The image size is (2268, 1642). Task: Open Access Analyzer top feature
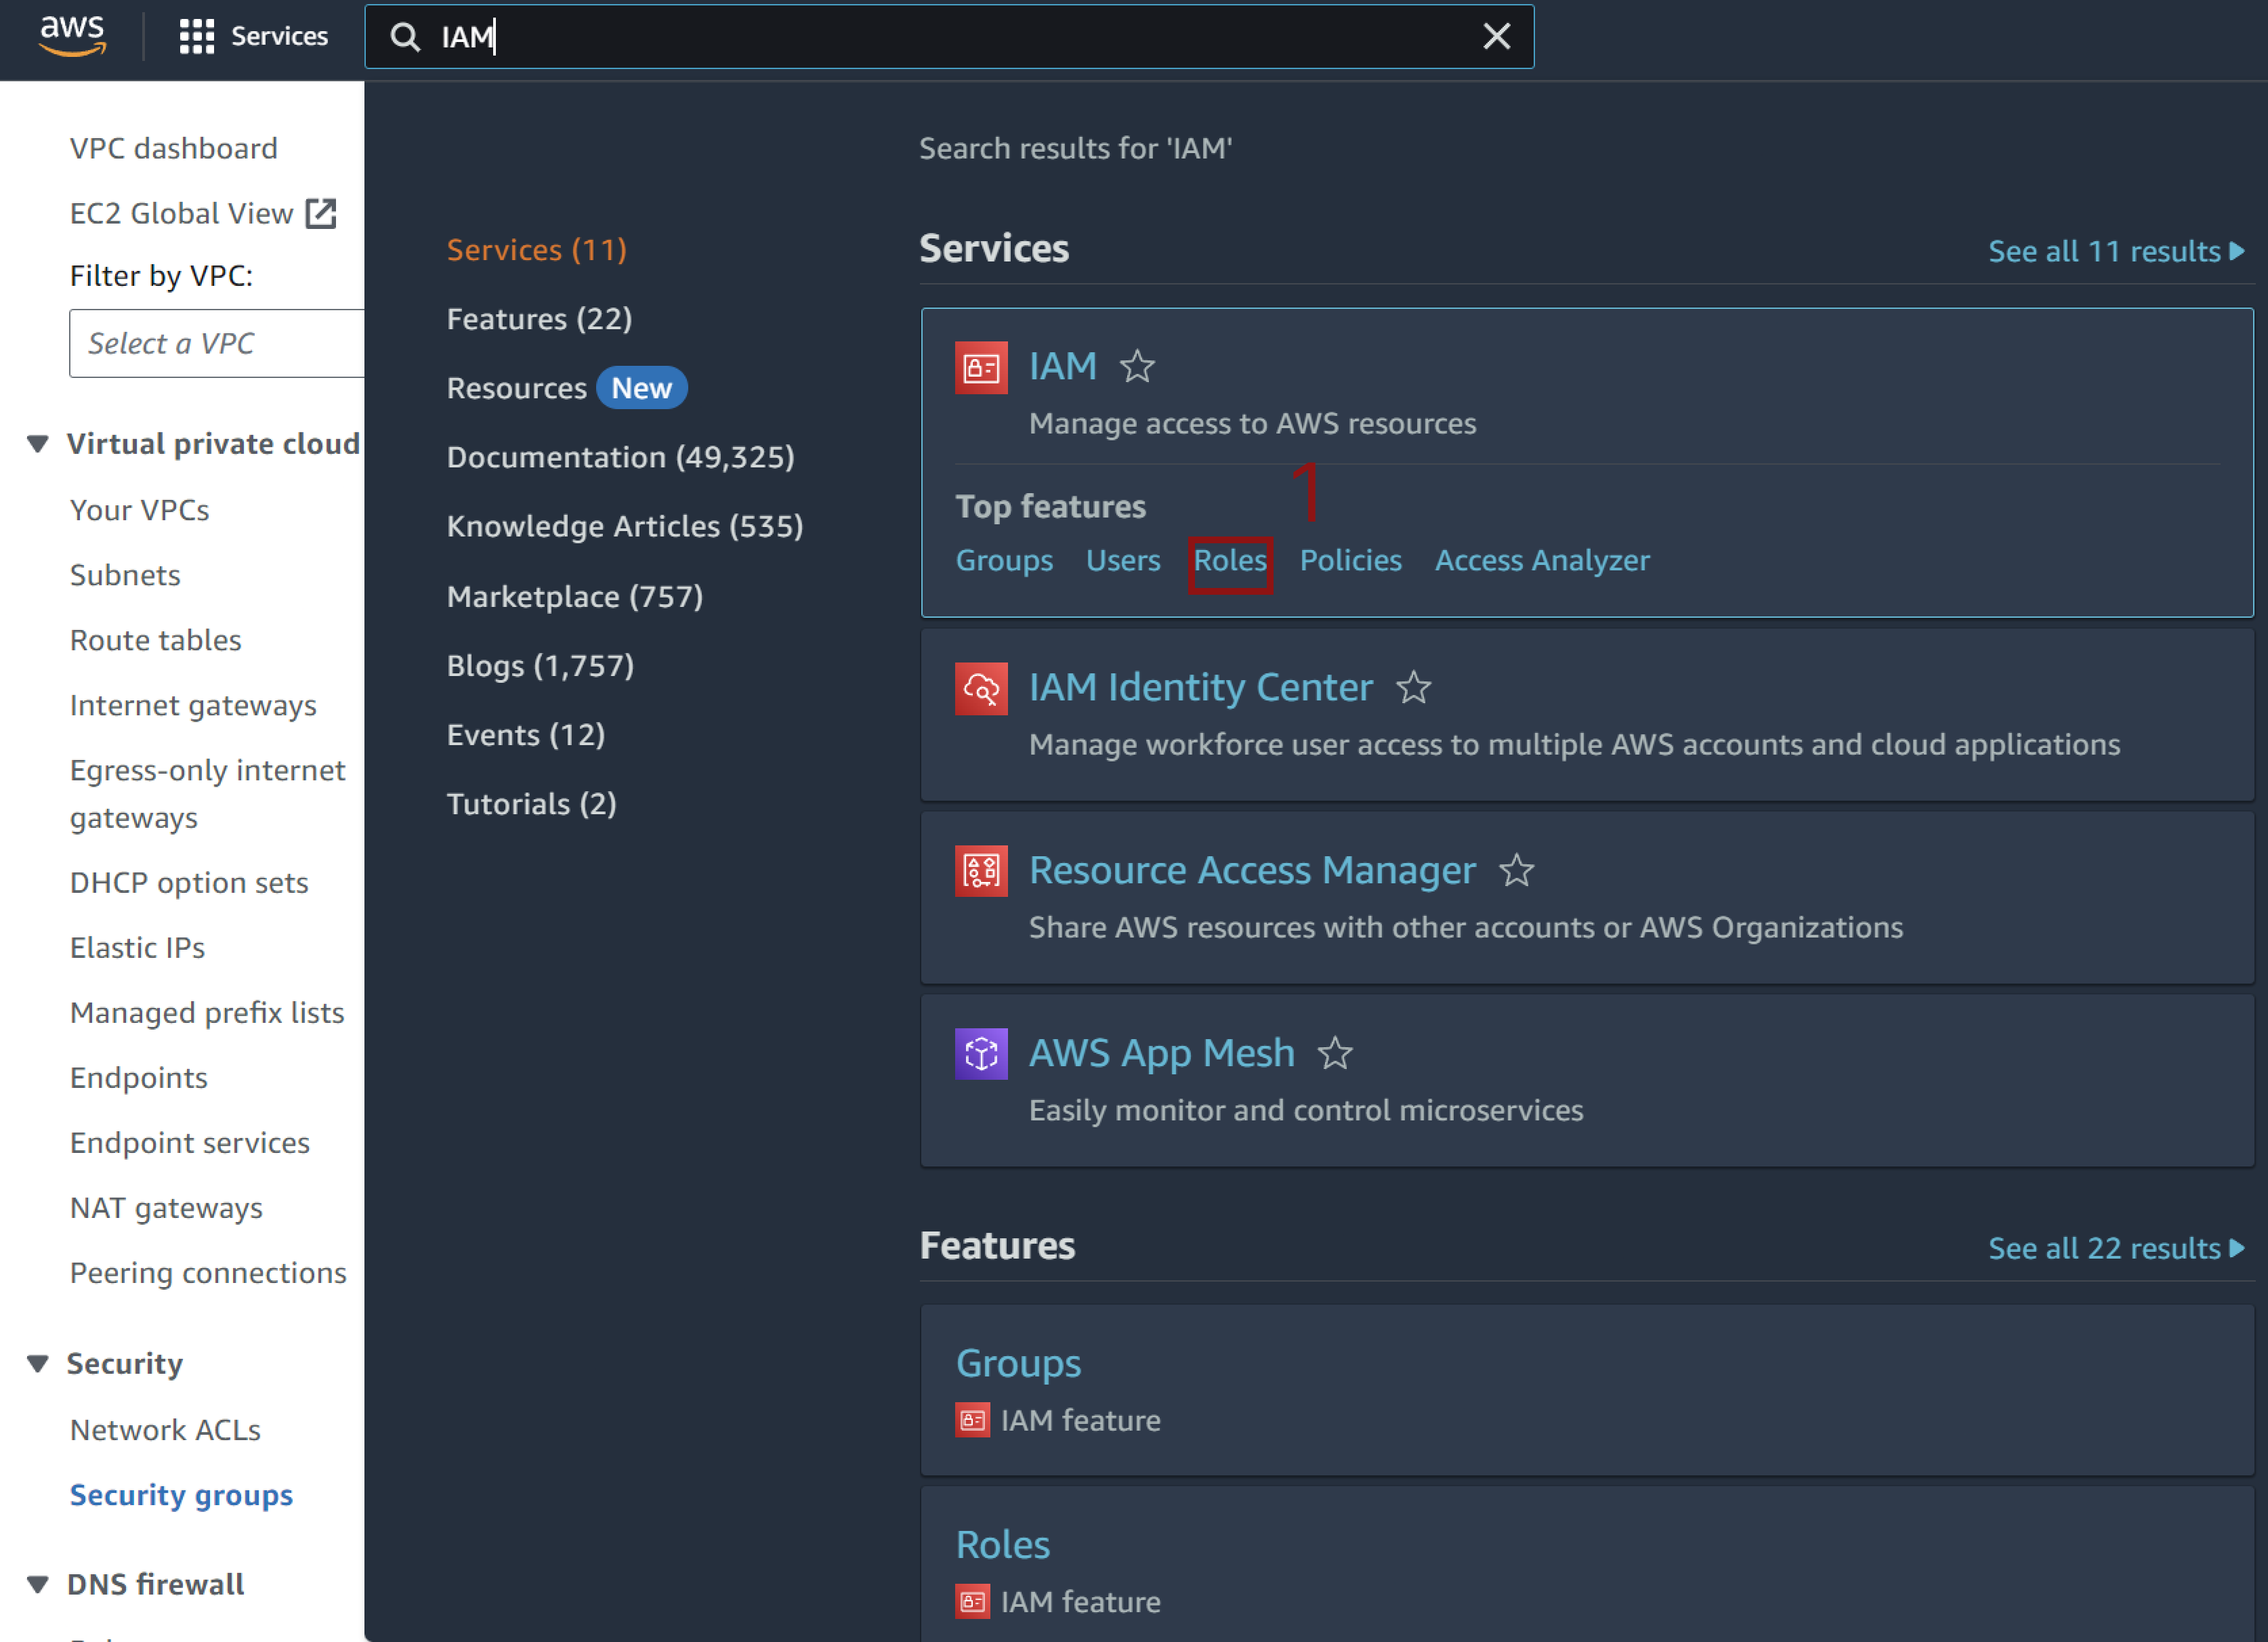coord(1542,560)
